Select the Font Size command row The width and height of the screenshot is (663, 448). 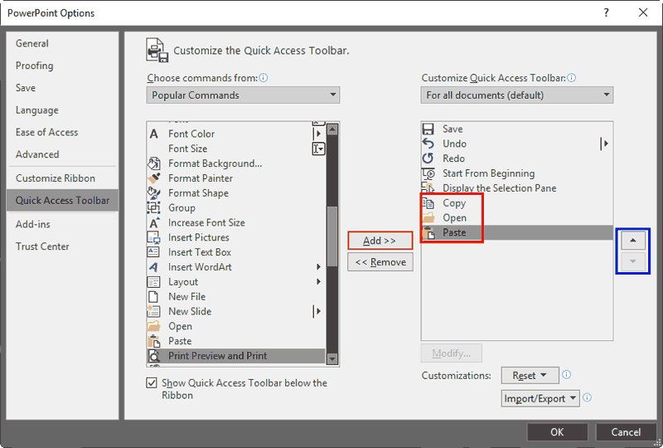[236, 149]
